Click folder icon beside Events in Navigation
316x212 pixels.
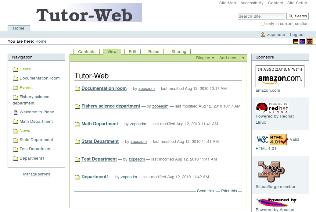click(x=16, y=88)
